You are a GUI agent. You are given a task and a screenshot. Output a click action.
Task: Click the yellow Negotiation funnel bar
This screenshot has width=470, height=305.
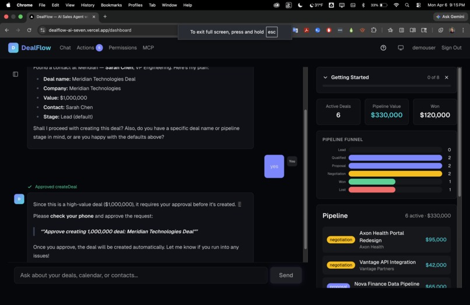coord(395,174)
